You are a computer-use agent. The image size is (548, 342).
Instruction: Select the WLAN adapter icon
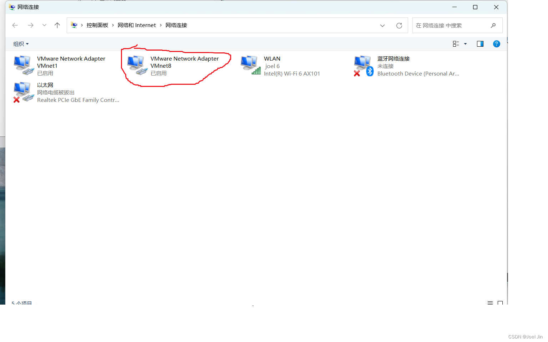tap(250, 65)
